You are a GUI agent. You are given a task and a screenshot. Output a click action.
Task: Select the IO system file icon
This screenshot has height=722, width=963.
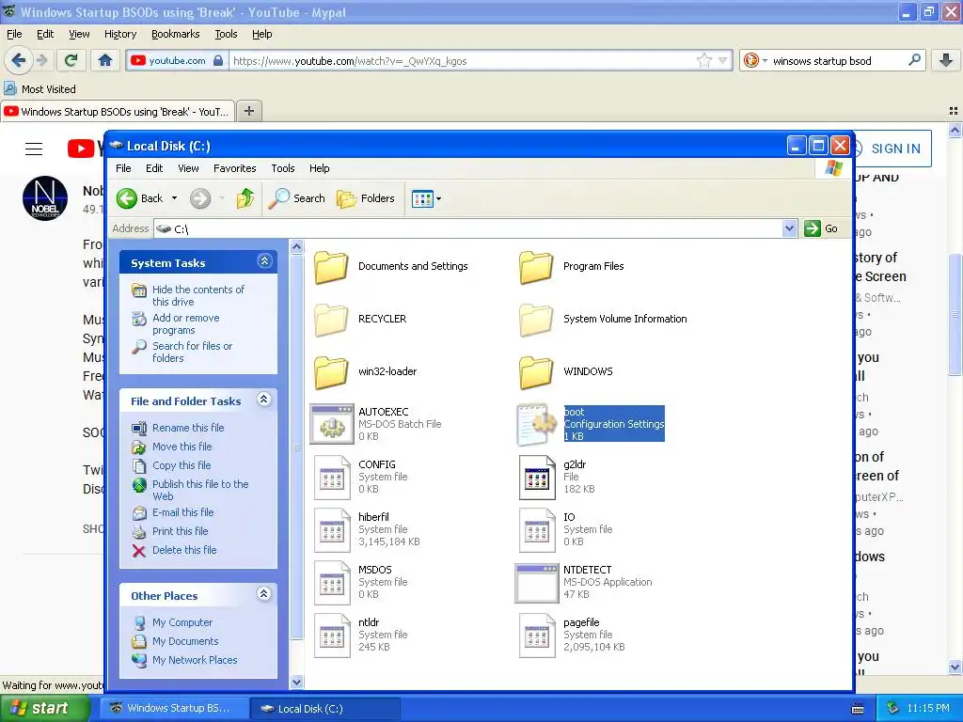point(536,530)
